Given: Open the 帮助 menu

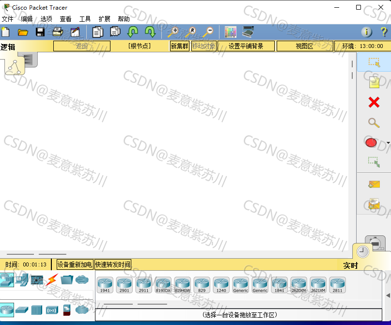Looking at the screenshot, I should (x=124, y=19).
